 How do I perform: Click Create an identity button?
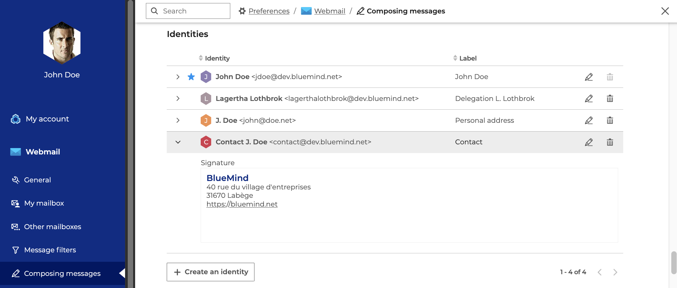210,272
